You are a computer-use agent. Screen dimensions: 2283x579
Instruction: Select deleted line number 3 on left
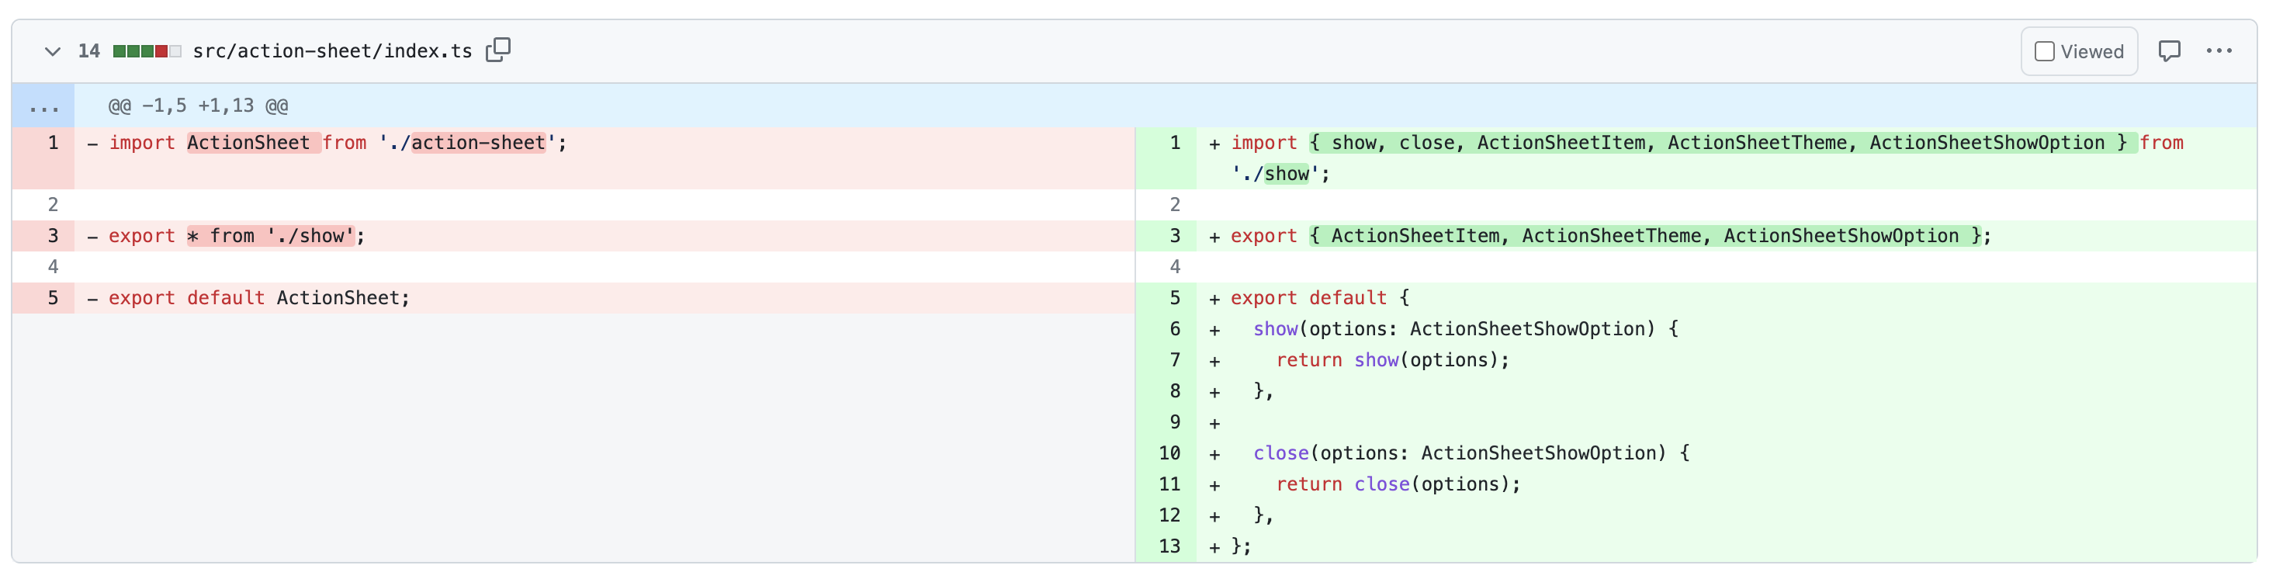[52, 236]
